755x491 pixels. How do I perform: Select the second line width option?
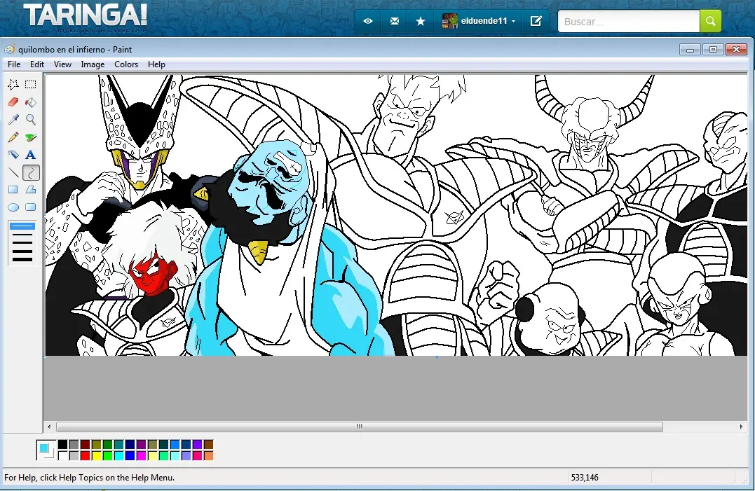coord(22,235)
